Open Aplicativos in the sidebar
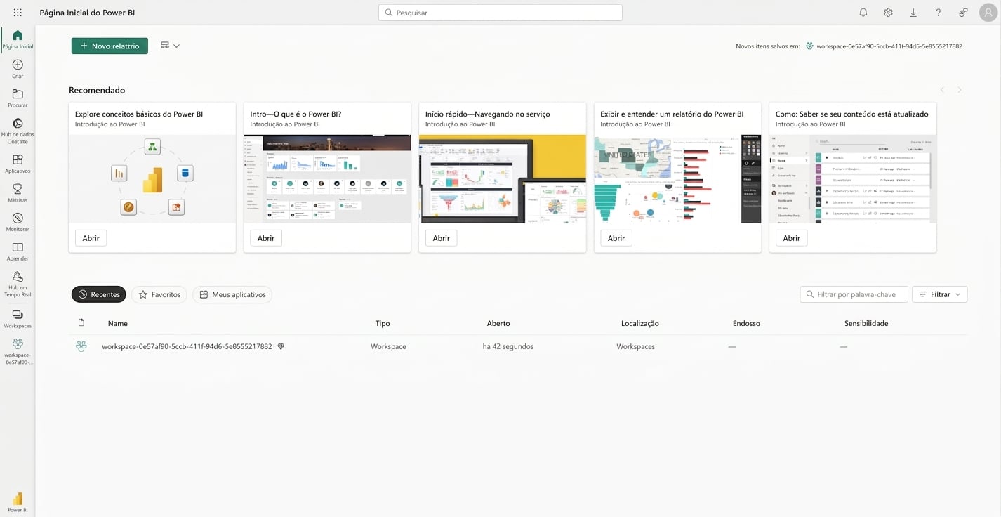This screenshot has width=1001, height=517. click(18, 164)
